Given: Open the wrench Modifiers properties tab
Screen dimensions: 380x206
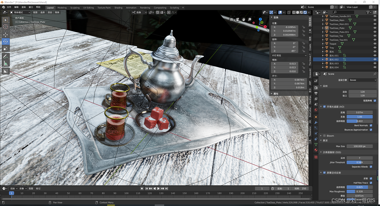Looking at the screenshot, I should point(316,122).
